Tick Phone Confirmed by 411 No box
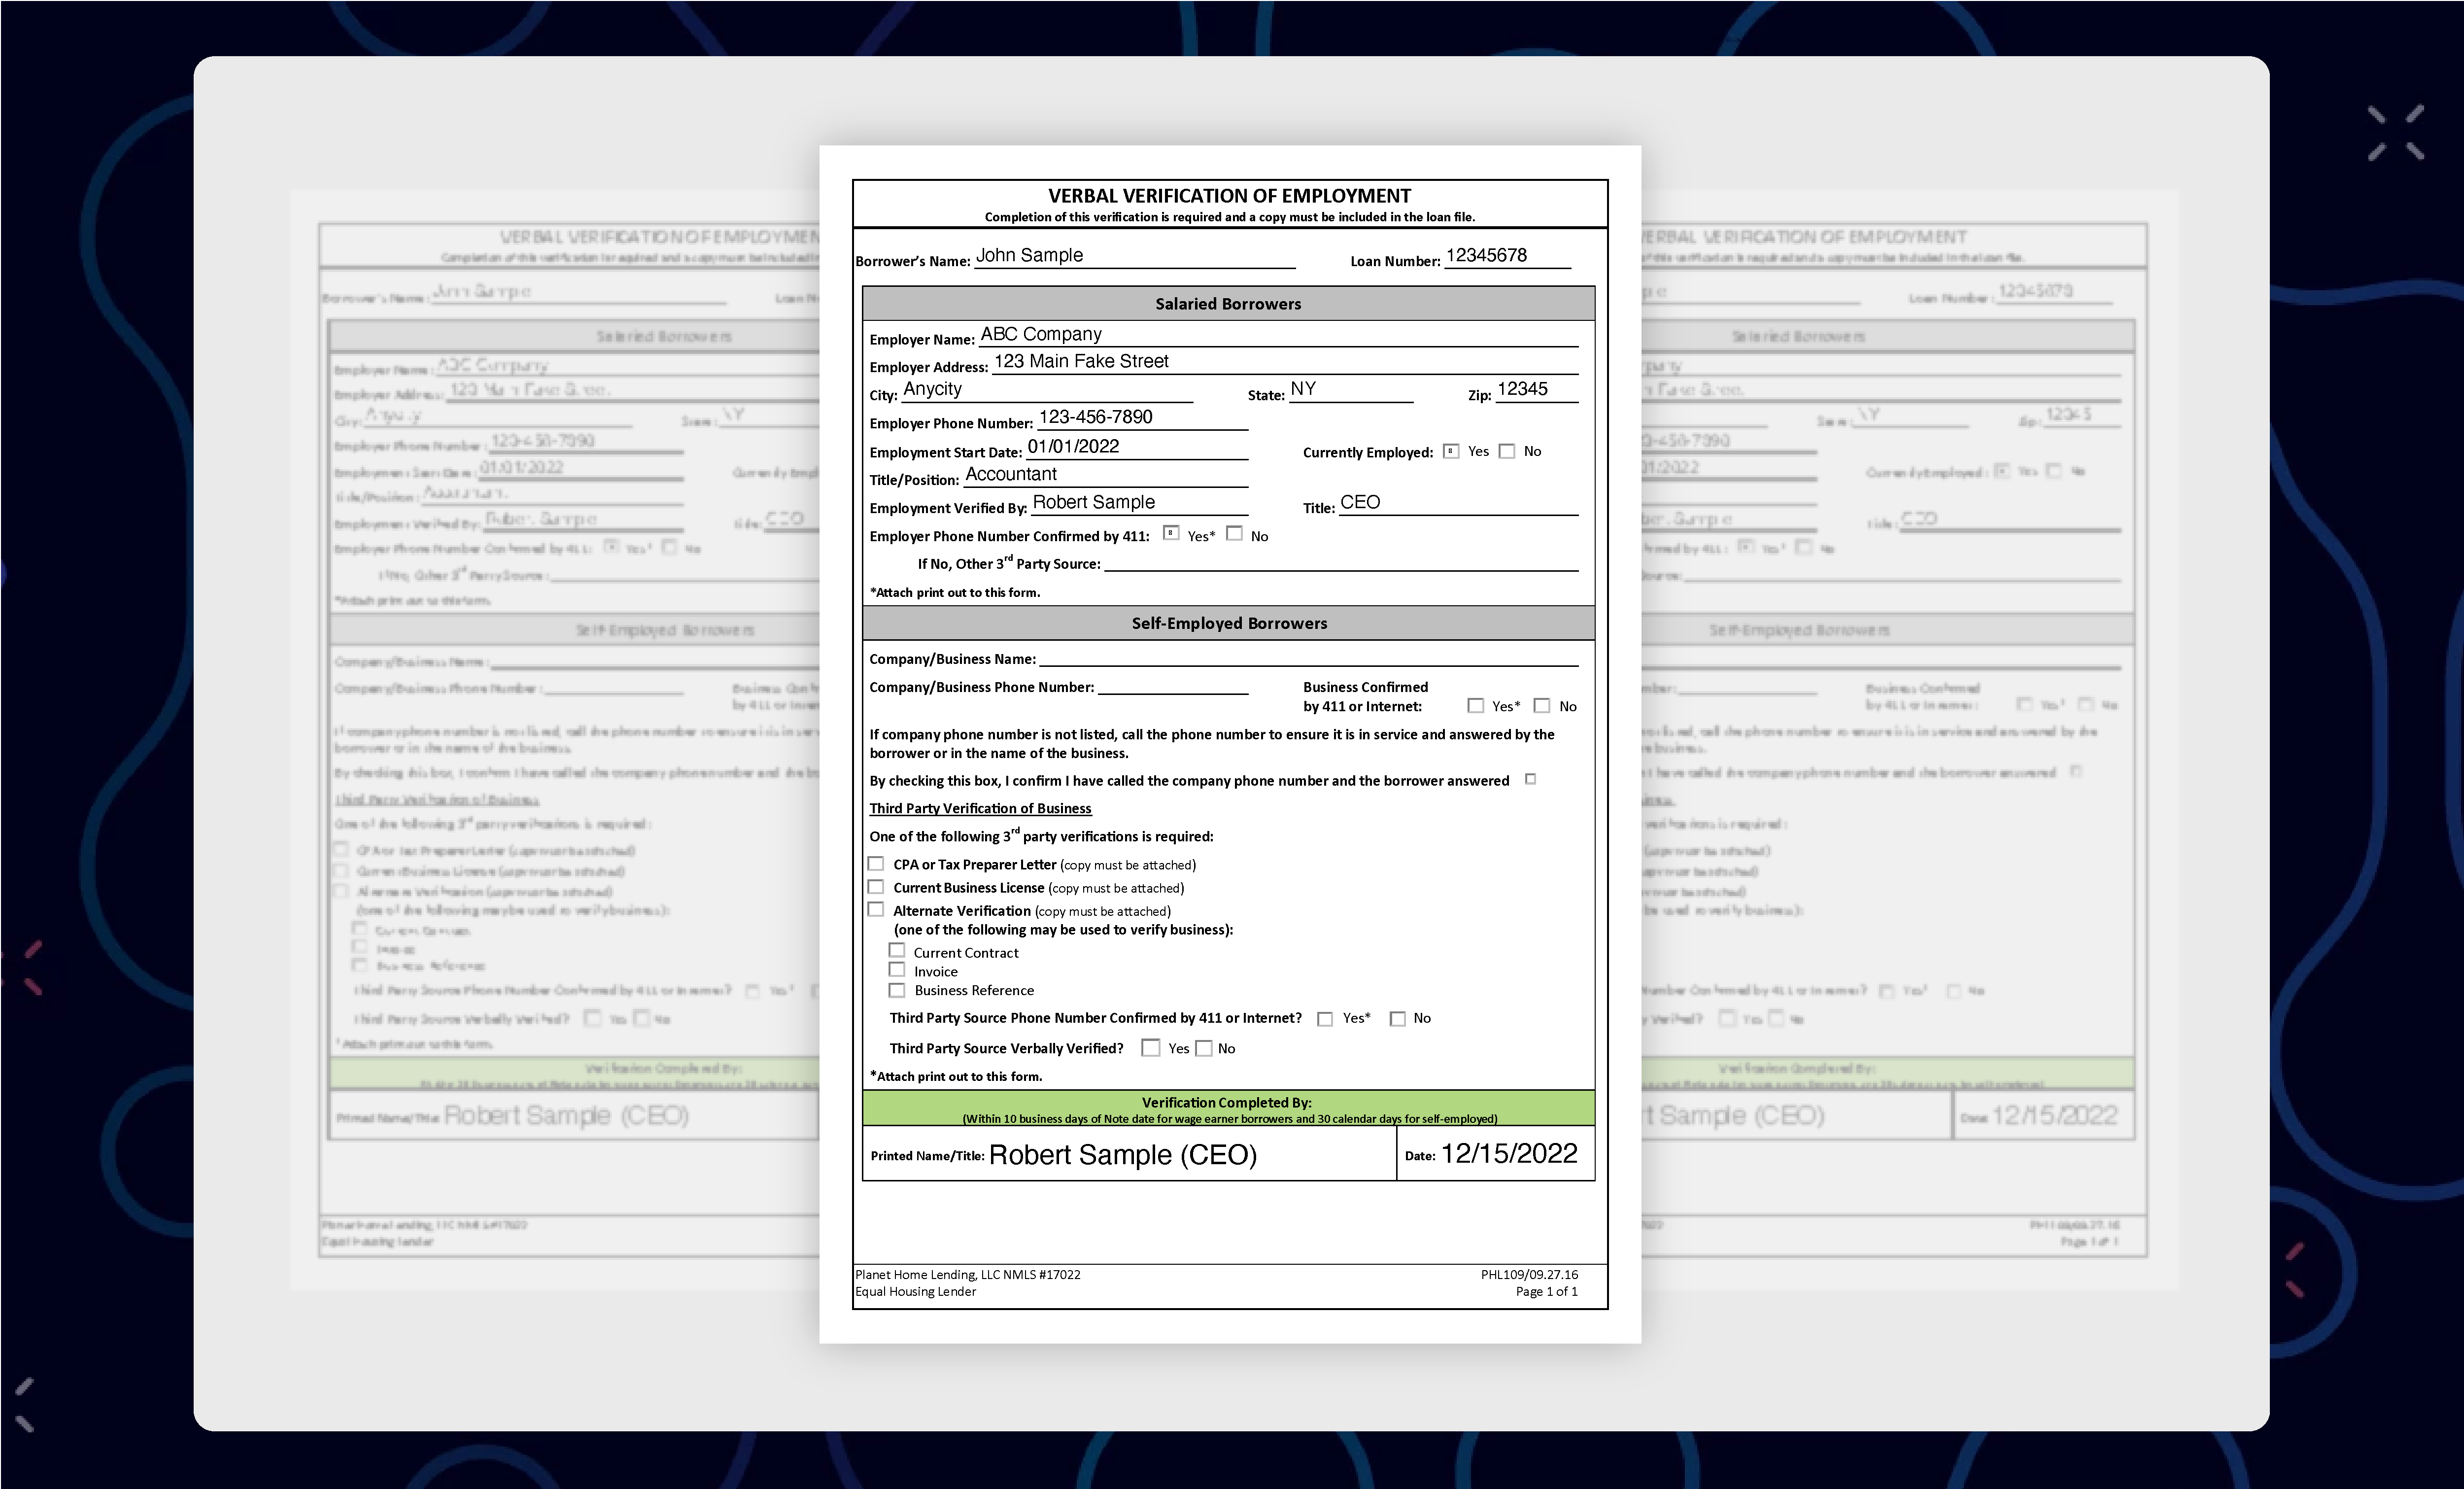Viewport: 2464px width, 1489px height. click(1235, 534)
